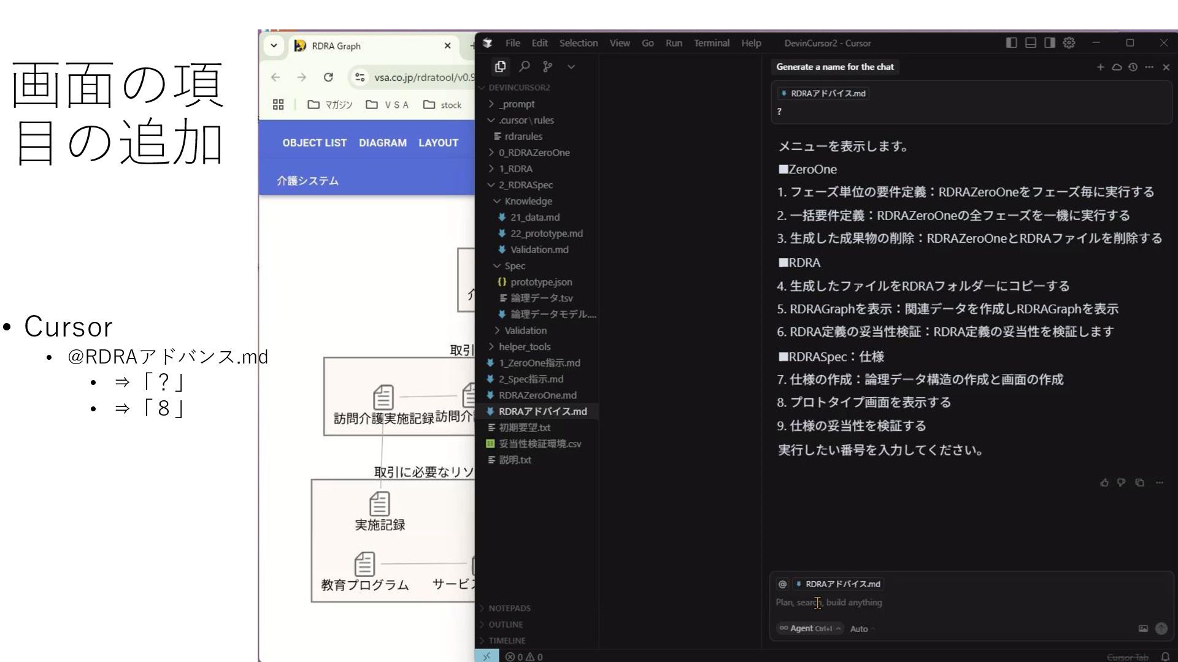1178x662 pixels.
Task: Copy the chat response with copy icon
Action: click(1139, 482)
